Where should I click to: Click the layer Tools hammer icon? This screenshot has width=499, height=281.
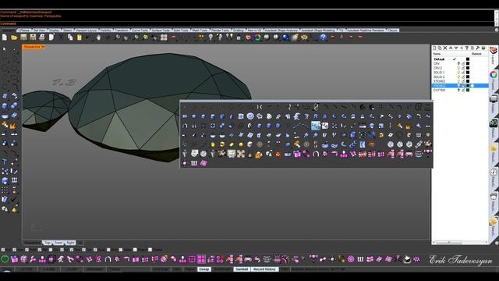click(x=478, y=48)
